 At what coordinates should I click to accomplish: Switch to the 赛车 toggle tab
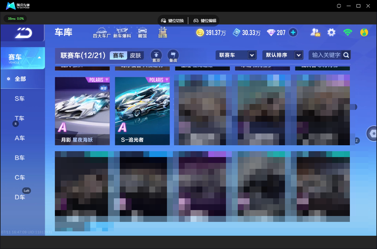pos(119,55)
